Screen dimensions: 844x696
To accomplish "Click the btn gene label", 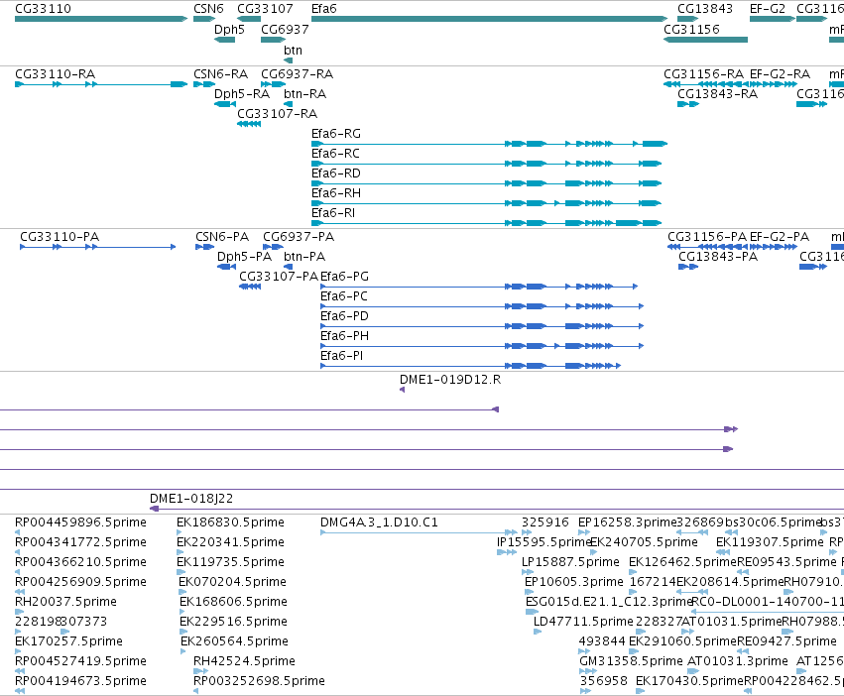I will click(293, 50).
